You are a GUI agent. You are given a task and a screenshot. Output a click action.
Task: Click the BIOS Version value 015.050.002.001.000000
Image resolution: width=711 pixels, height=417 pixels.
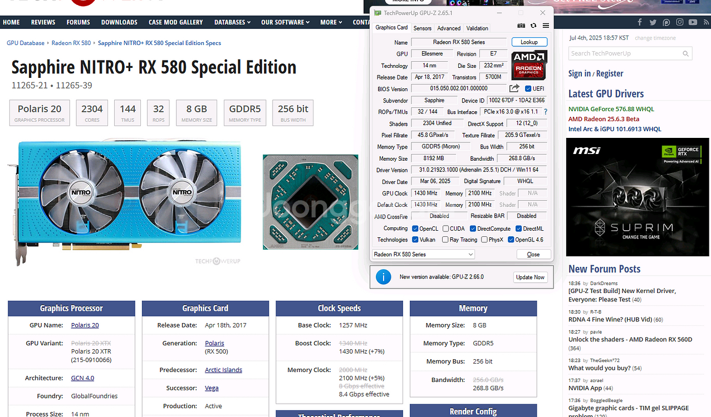(x=459, y=88)
